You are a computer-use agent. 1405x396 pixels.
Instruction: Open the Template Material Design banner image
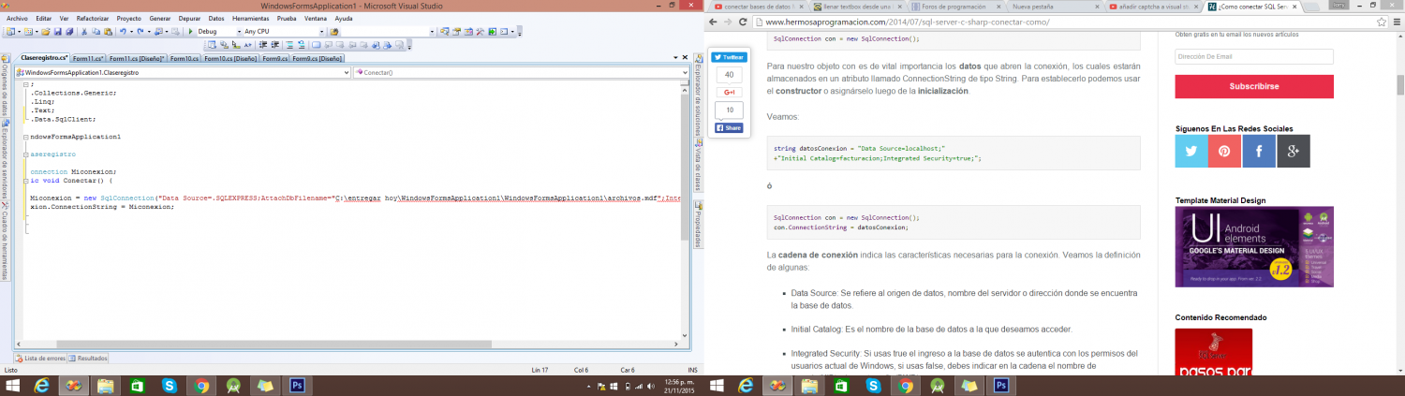click(x=1254, y=246)
